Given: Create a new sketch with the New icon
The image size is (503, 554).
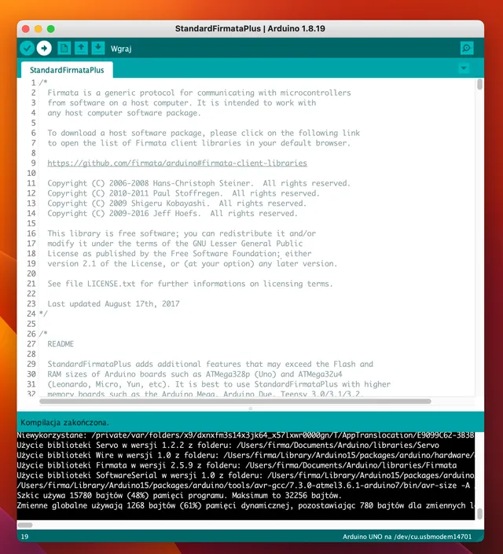Looking at the screenshot, I should 64,48.
